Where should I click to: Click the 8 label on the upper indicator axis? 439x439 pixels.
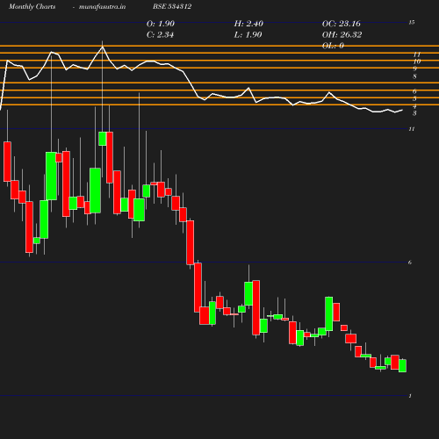click(414, 76)
